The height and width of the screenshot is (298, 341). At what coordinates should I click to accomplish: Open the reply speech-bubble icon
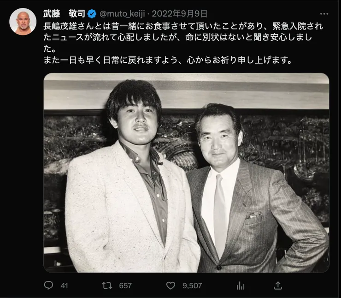48,286
